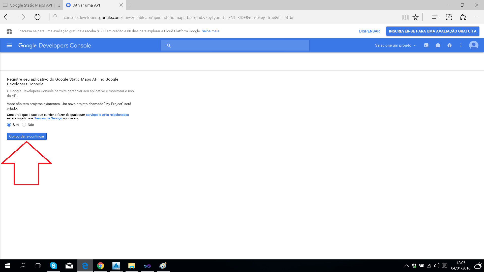Switch to Google Static Maps API tab

(32, 5)
